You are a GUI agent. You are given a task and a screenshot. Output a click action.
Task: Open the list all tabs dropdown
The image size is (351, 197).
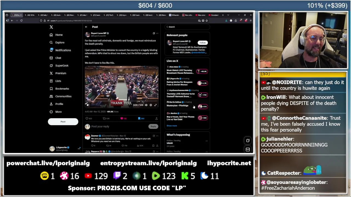click(x=228, y=15)
